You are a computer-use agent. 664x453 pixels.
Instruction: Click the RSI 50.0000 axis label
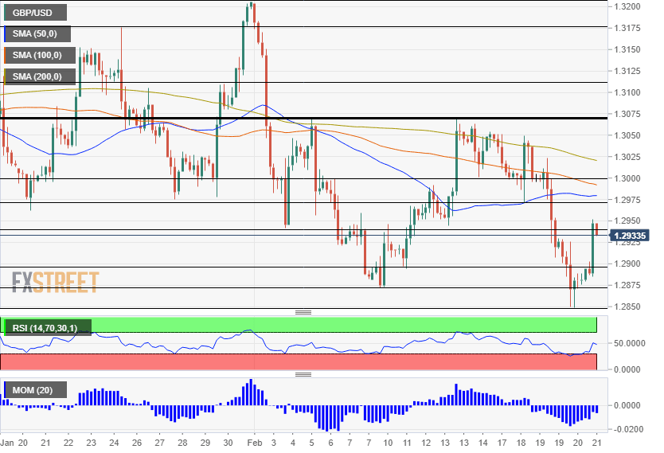pyautogui.click(x=630, y=343)
